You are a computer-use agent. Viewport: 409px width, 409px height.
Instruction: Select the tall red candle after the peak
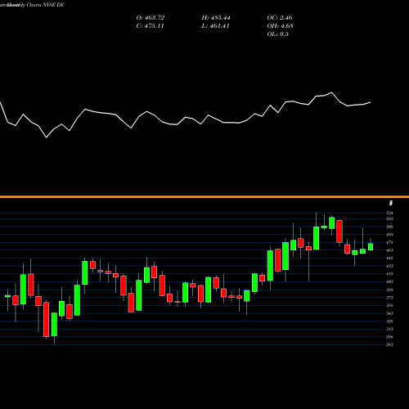tap(339, 231)
